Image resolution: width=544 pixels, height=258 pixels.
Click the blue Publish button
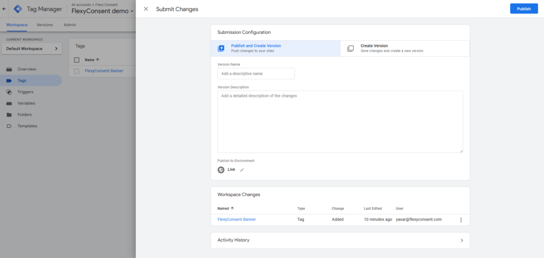(x=523, y=9)
